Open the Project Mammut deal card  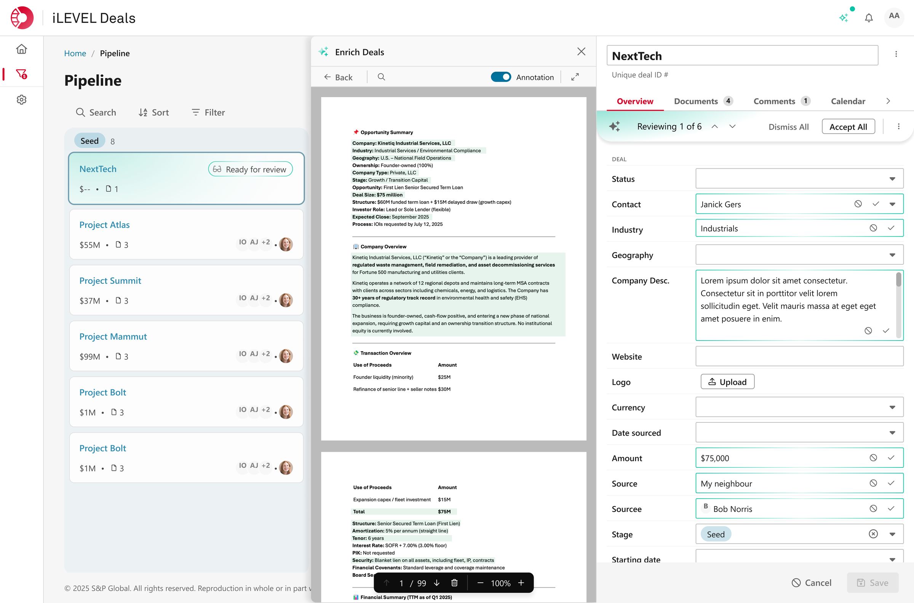[186, 346]
